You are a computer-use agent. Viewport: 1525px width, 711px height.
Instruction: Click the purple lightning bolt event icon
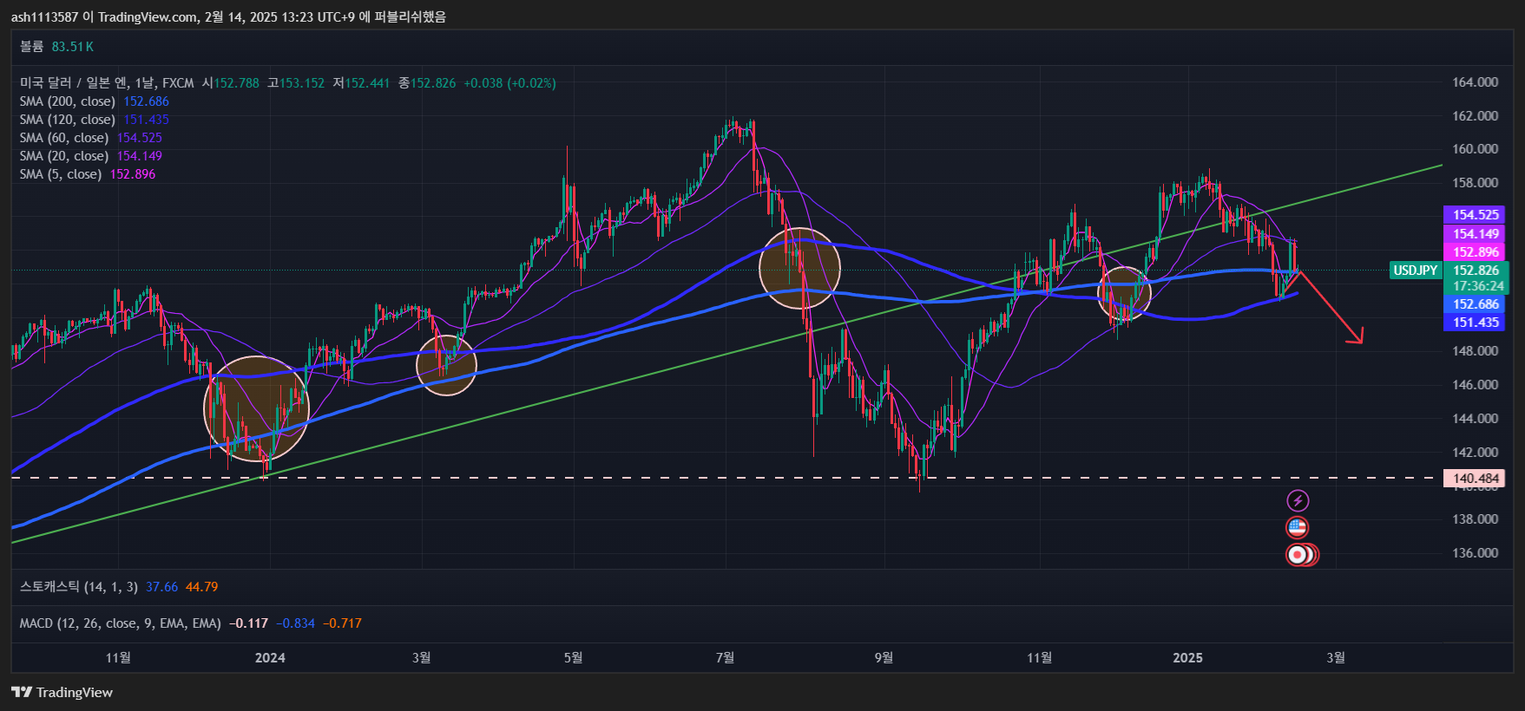[1297, 500]
